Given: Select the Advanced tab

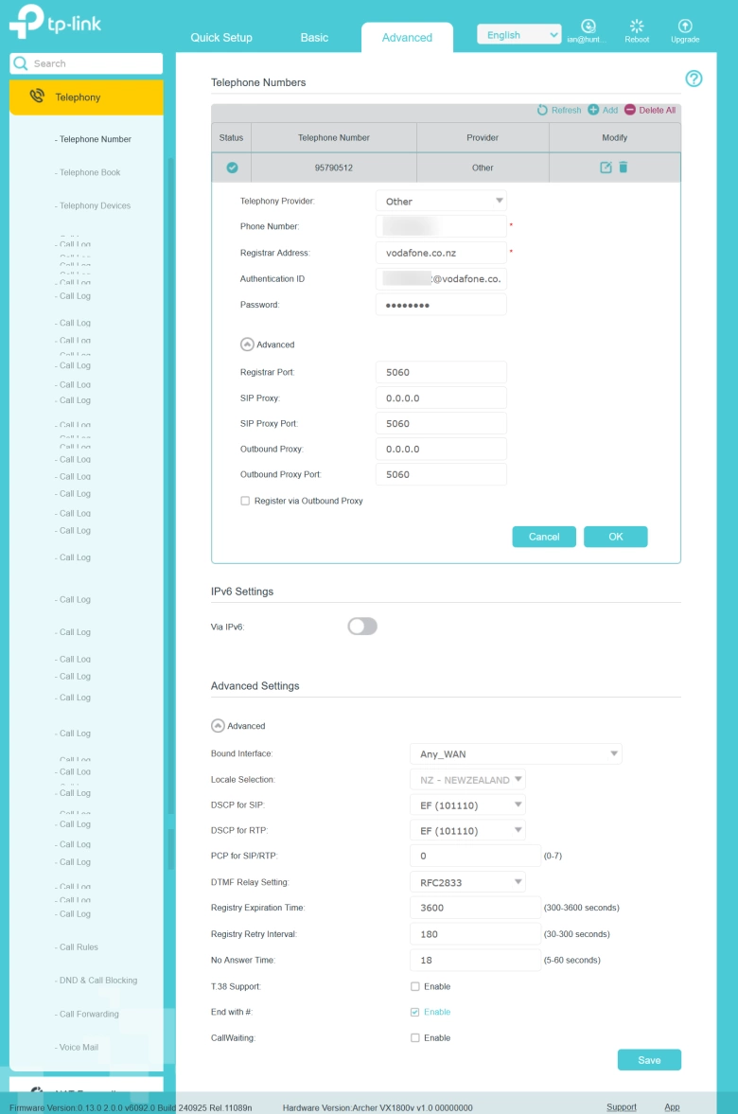Looking at the screenshot, I should coord(407,37).
